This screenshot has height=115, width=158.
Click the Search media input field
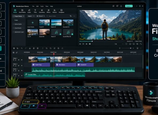(57, 16)
